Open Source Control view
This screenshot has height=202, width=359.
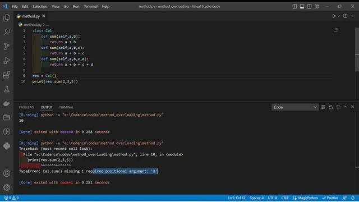tap(7, 46)
